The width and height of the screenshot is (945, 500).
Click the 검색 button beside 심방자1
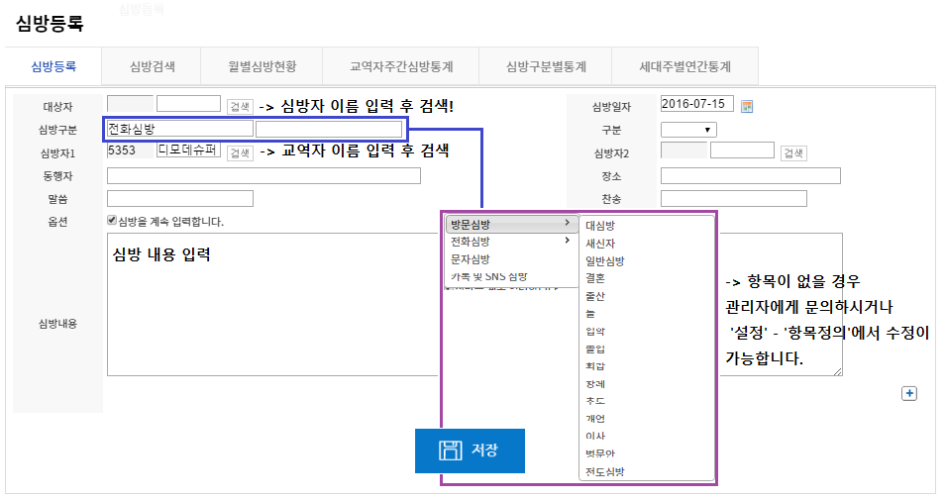240,153
